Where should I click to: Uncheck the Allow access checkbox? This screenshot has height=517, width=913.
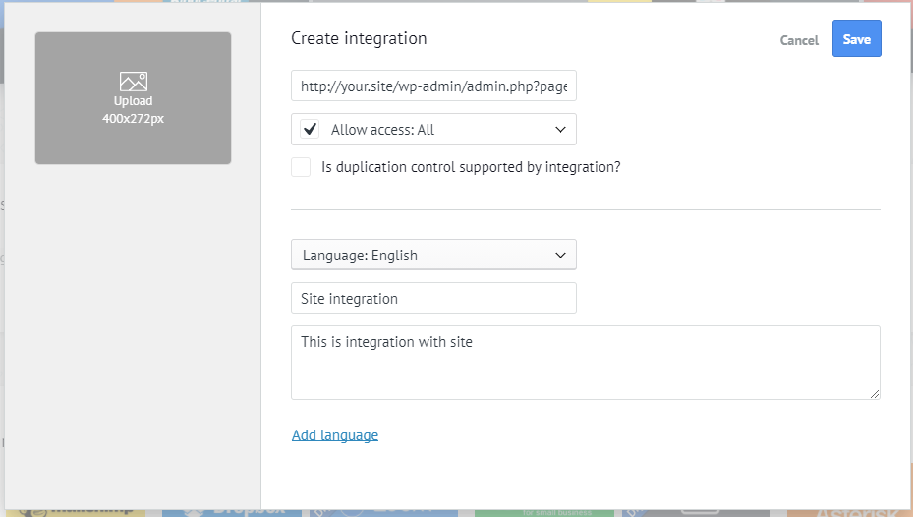pos(311,130)
